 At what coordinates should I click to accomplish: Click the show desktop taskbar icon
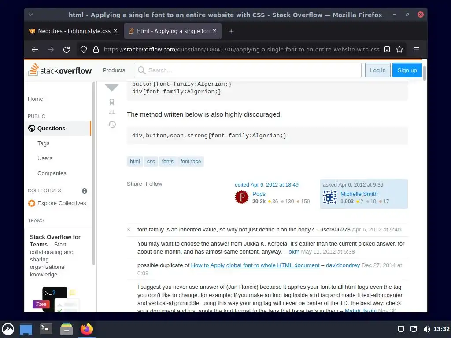[26, 329]
